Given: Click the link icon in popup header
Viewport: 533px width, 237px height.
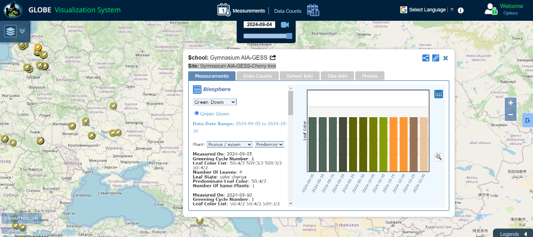Looking at the screenshot, I should (435, 58).
